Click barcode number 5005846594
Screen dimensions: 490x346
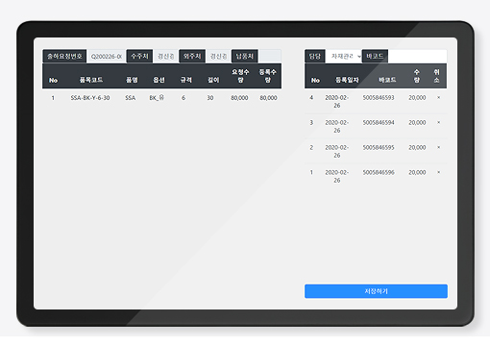pyautogui.click(x=379, y=123)
